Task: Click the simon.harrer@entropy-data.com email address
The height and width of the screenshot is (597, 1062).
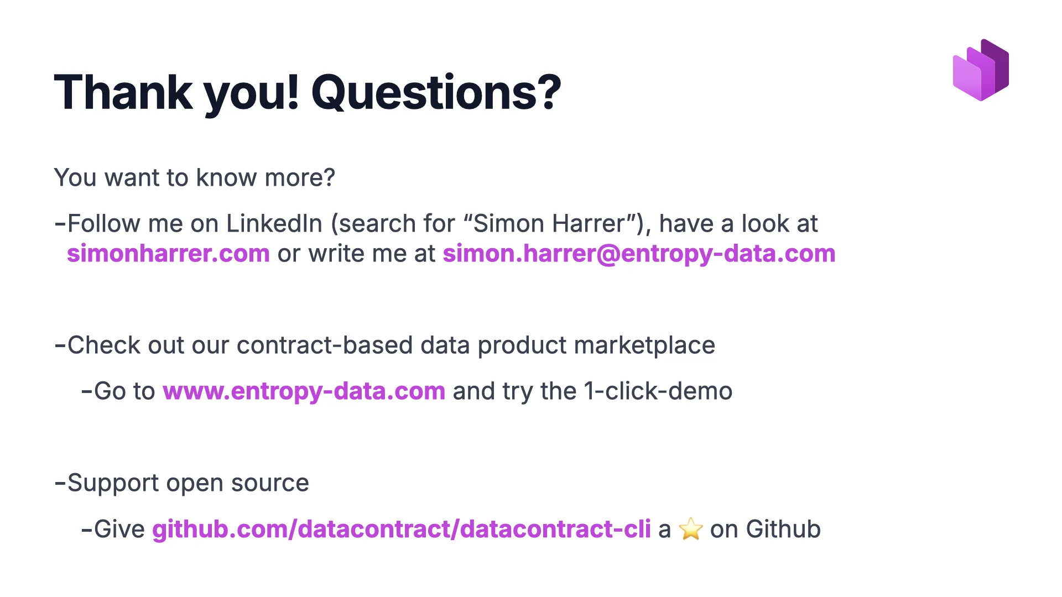Action: [x=639, y=254]
